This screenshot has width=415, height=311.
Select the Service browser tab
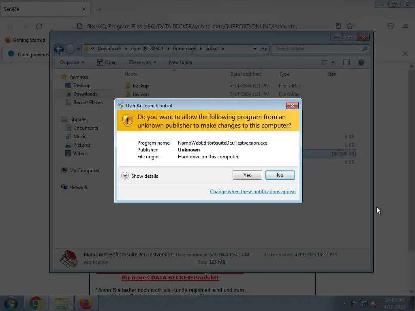(45, 9)
